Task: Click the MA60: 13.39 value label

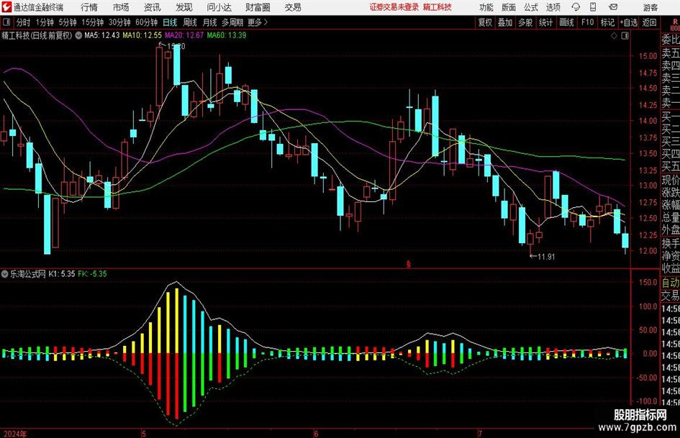Action: point(226,35)
